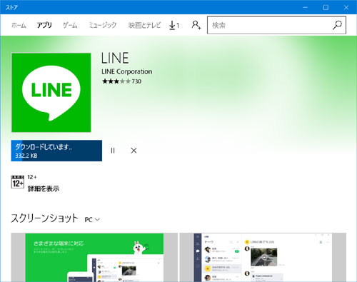Cancel the LINE download with X

pyautogui.click(x=134, y=151)
